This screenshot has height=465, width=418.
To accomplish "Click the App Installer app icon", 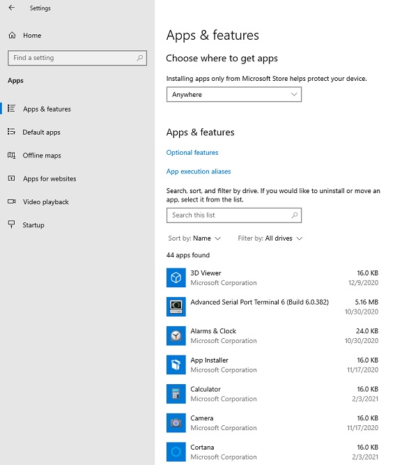I will click(176, 365).
